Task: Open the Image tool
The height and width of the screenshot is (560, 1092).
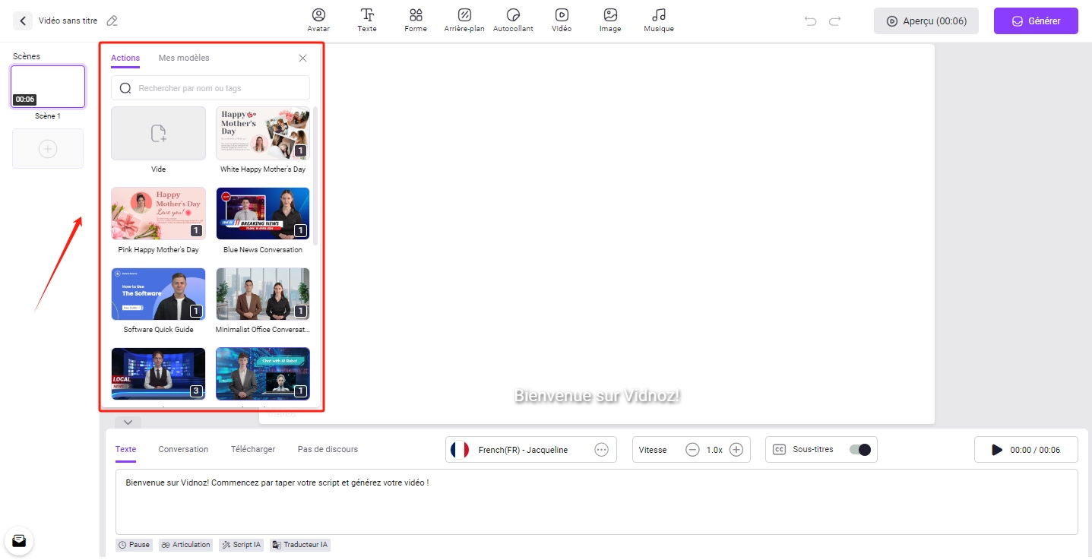Action: 610,20
